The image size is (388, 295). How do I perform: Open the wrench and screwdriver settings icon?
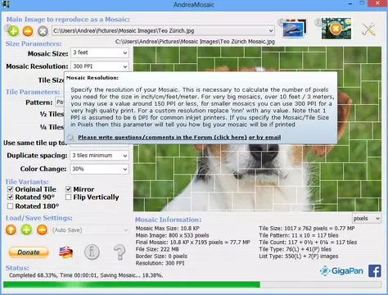pyautogui.click(x=368, y=29)
